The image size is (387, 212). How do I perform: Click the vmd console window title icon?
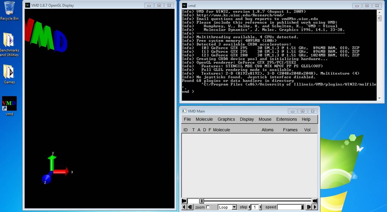(184, 5)
